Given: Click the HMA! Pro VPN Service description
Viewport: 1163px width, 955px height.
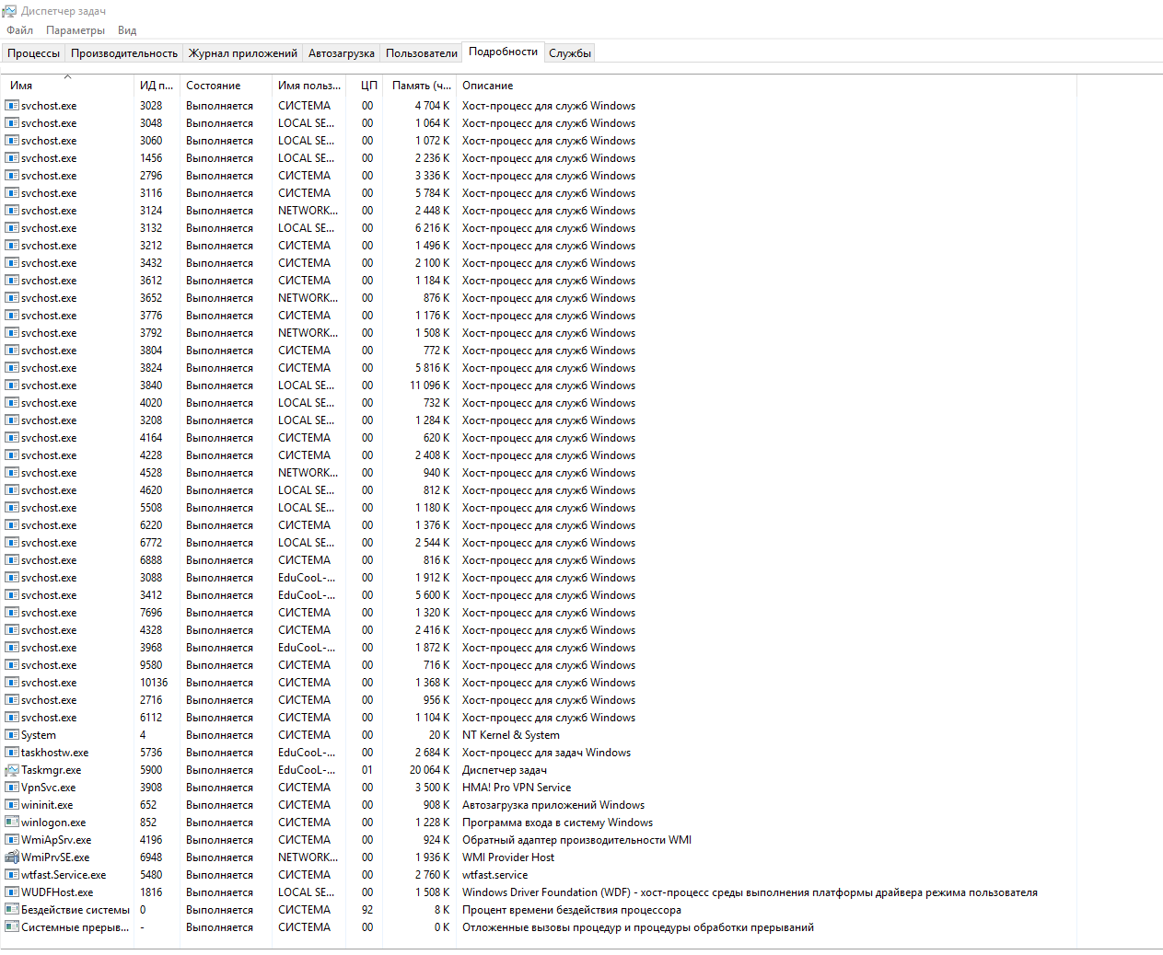Looking at the screenshot, I should 517,788.
